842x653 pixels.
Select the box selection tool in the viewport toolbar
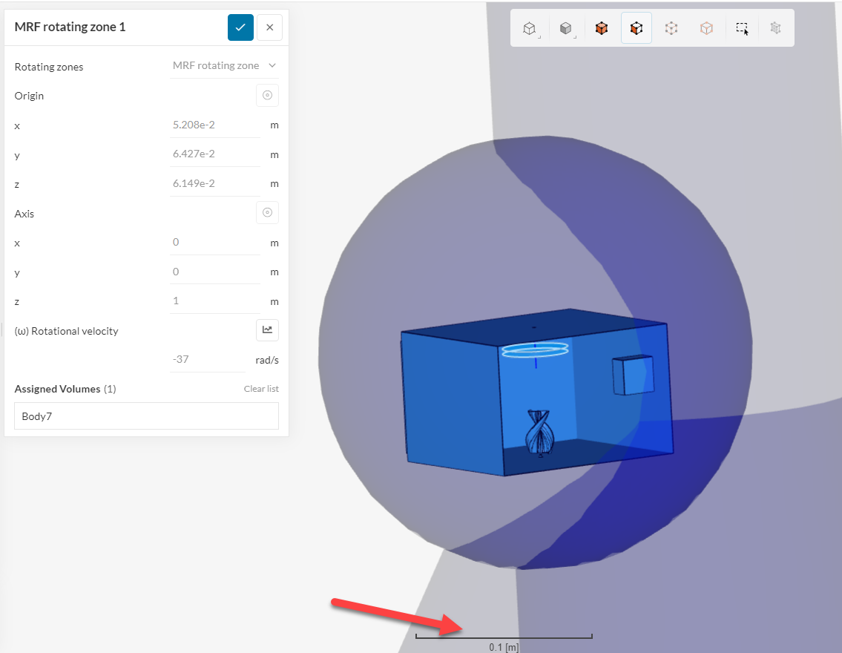pyautogui.click(x=742, y=27)
